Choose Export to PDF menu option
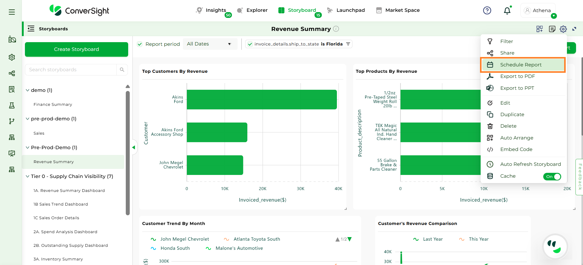 (x=517, y=76)
